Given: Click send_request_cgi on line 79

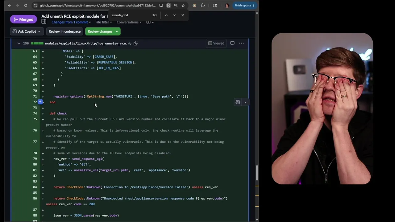Looking at the screenshot, I should point(87,159).
